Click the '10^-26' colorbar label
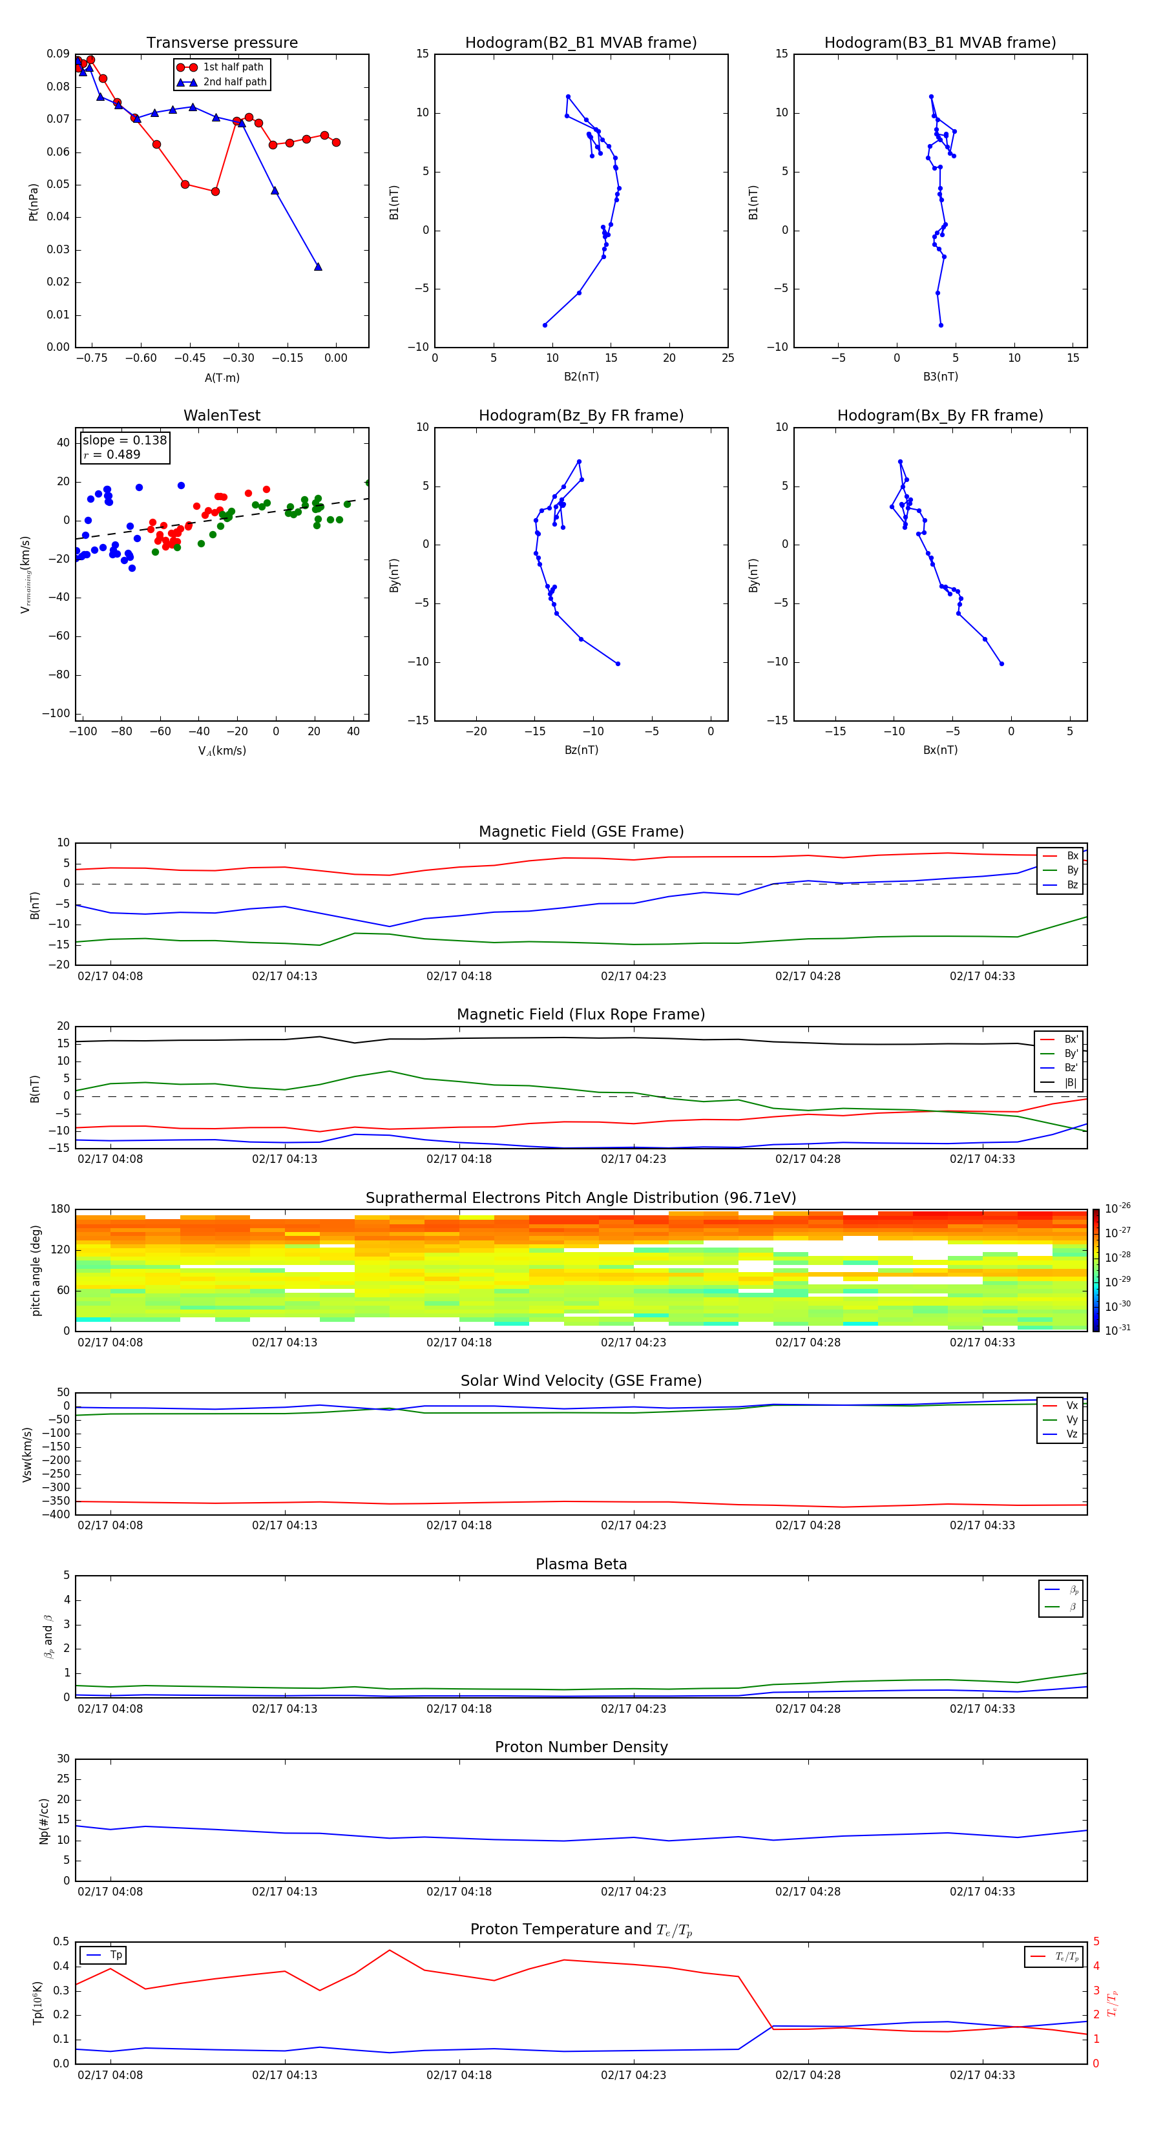1163x2132 pixels. (1118, 1208)
